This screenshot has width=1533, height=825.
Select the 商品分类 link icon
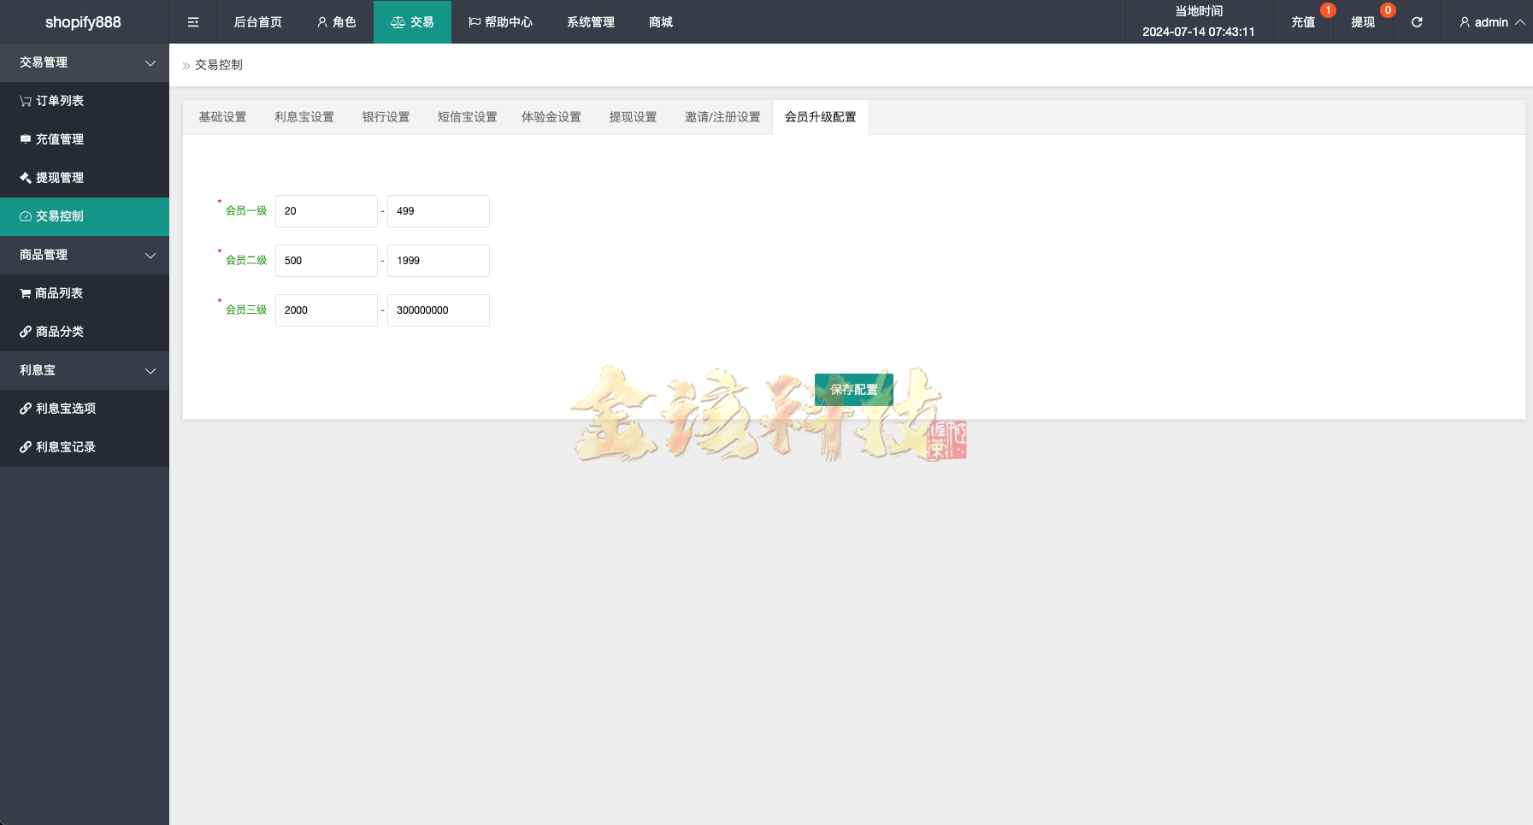25,332
